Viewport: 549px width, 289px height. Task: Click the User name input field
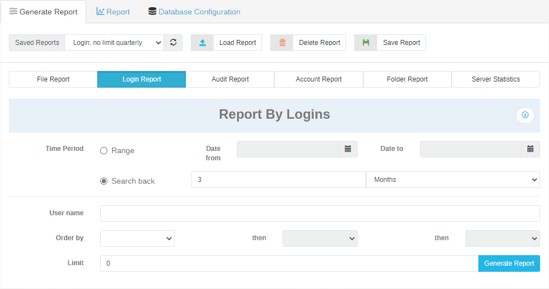[320, 214]
